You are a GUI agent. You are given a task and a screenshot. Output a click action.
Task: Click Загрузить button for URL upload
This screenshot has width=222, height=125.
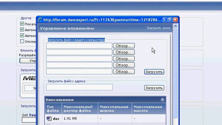pyautogui.click(x=154, y=88)
